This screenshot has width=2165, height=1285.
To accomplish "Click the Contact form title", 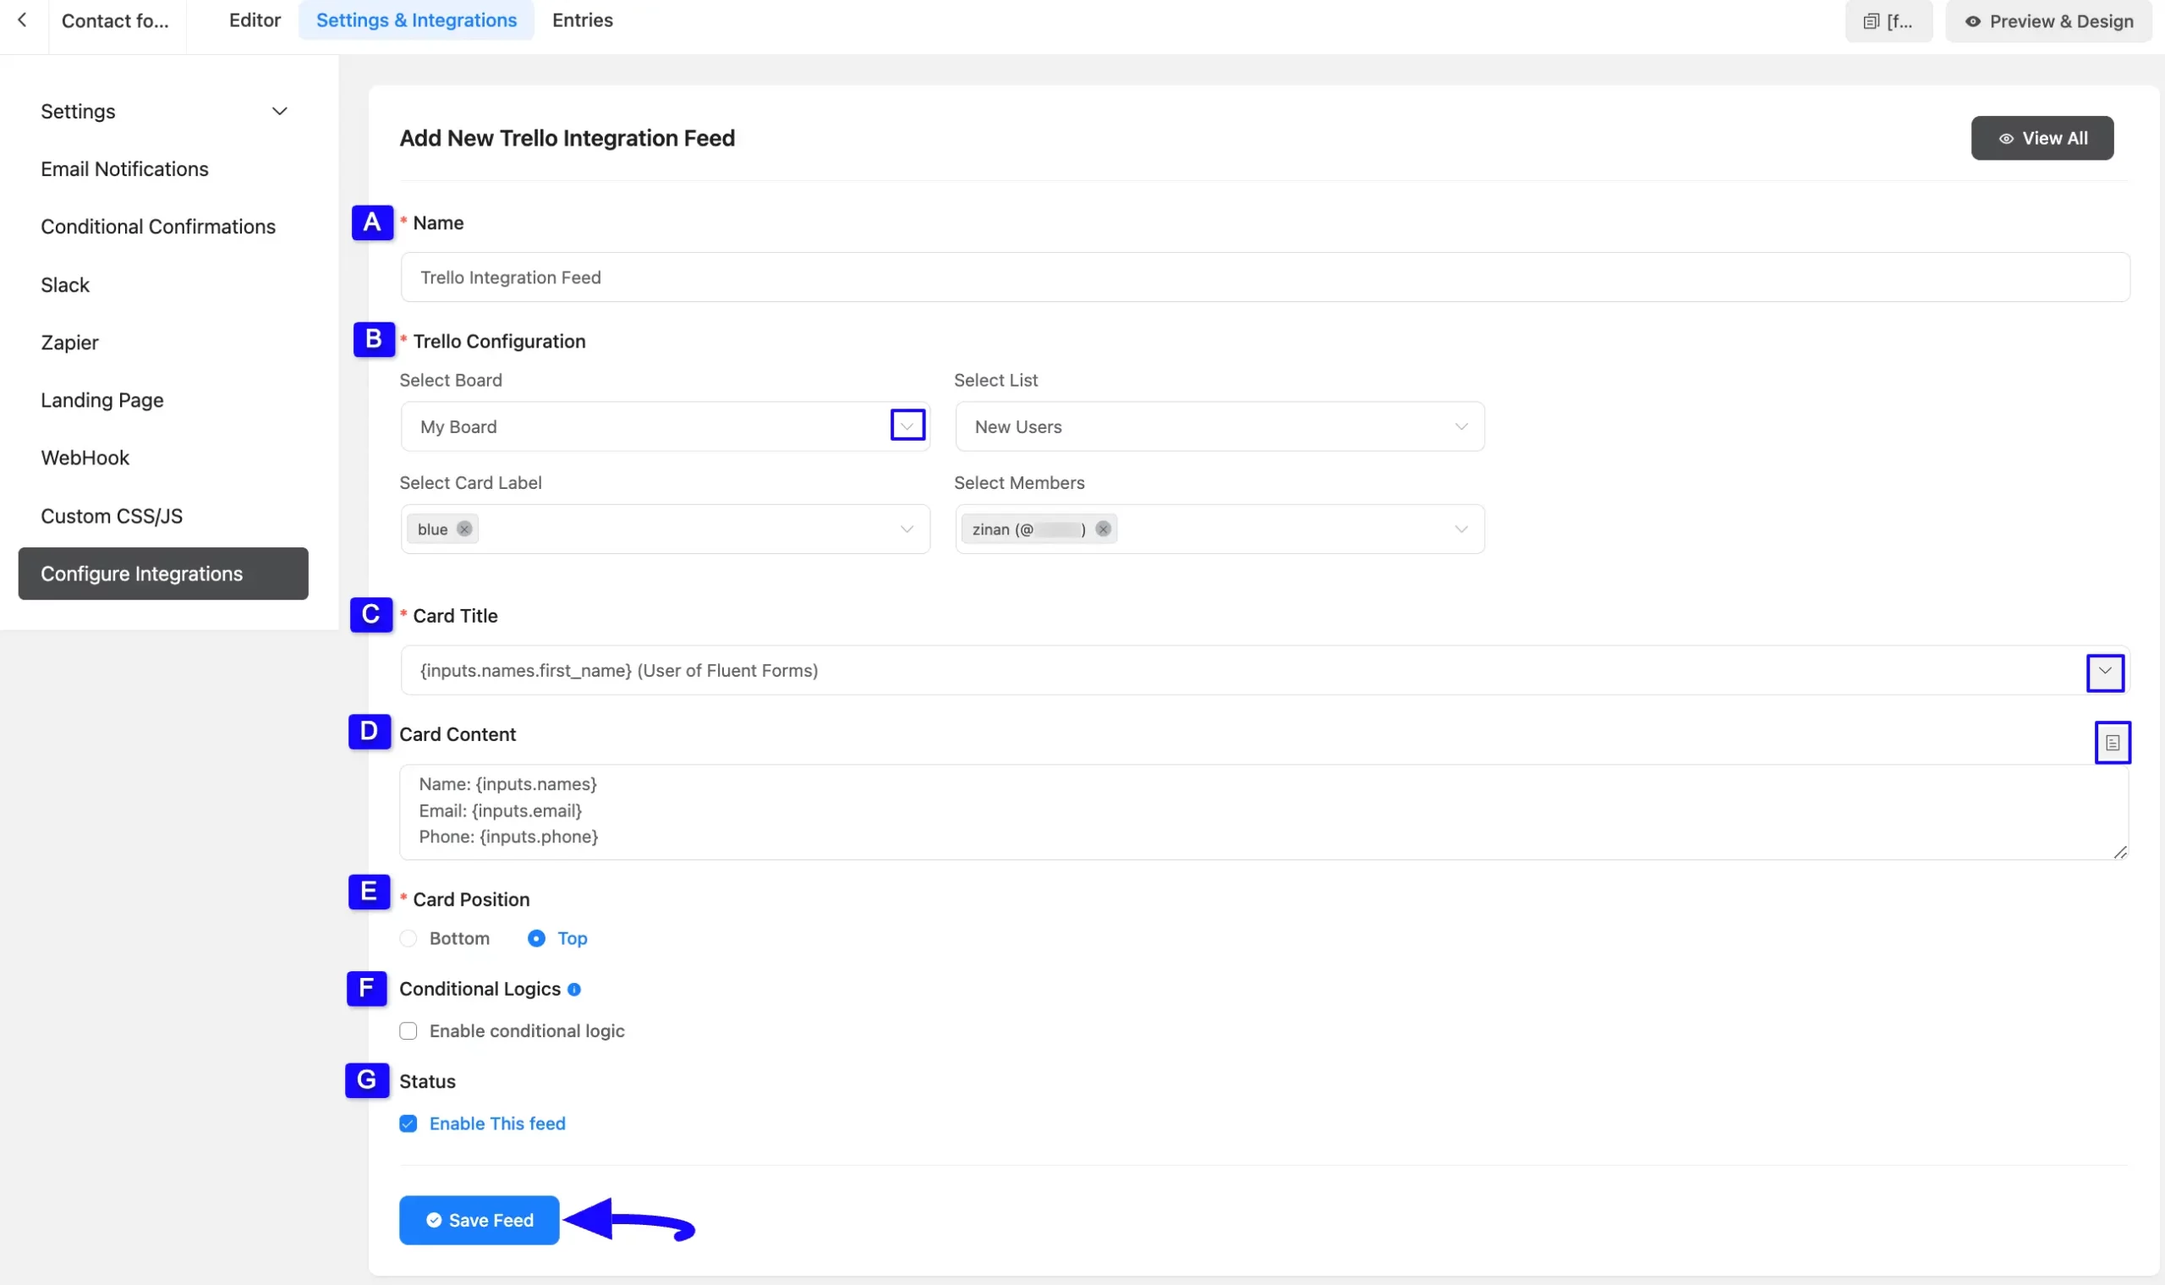I will [116, 21].
